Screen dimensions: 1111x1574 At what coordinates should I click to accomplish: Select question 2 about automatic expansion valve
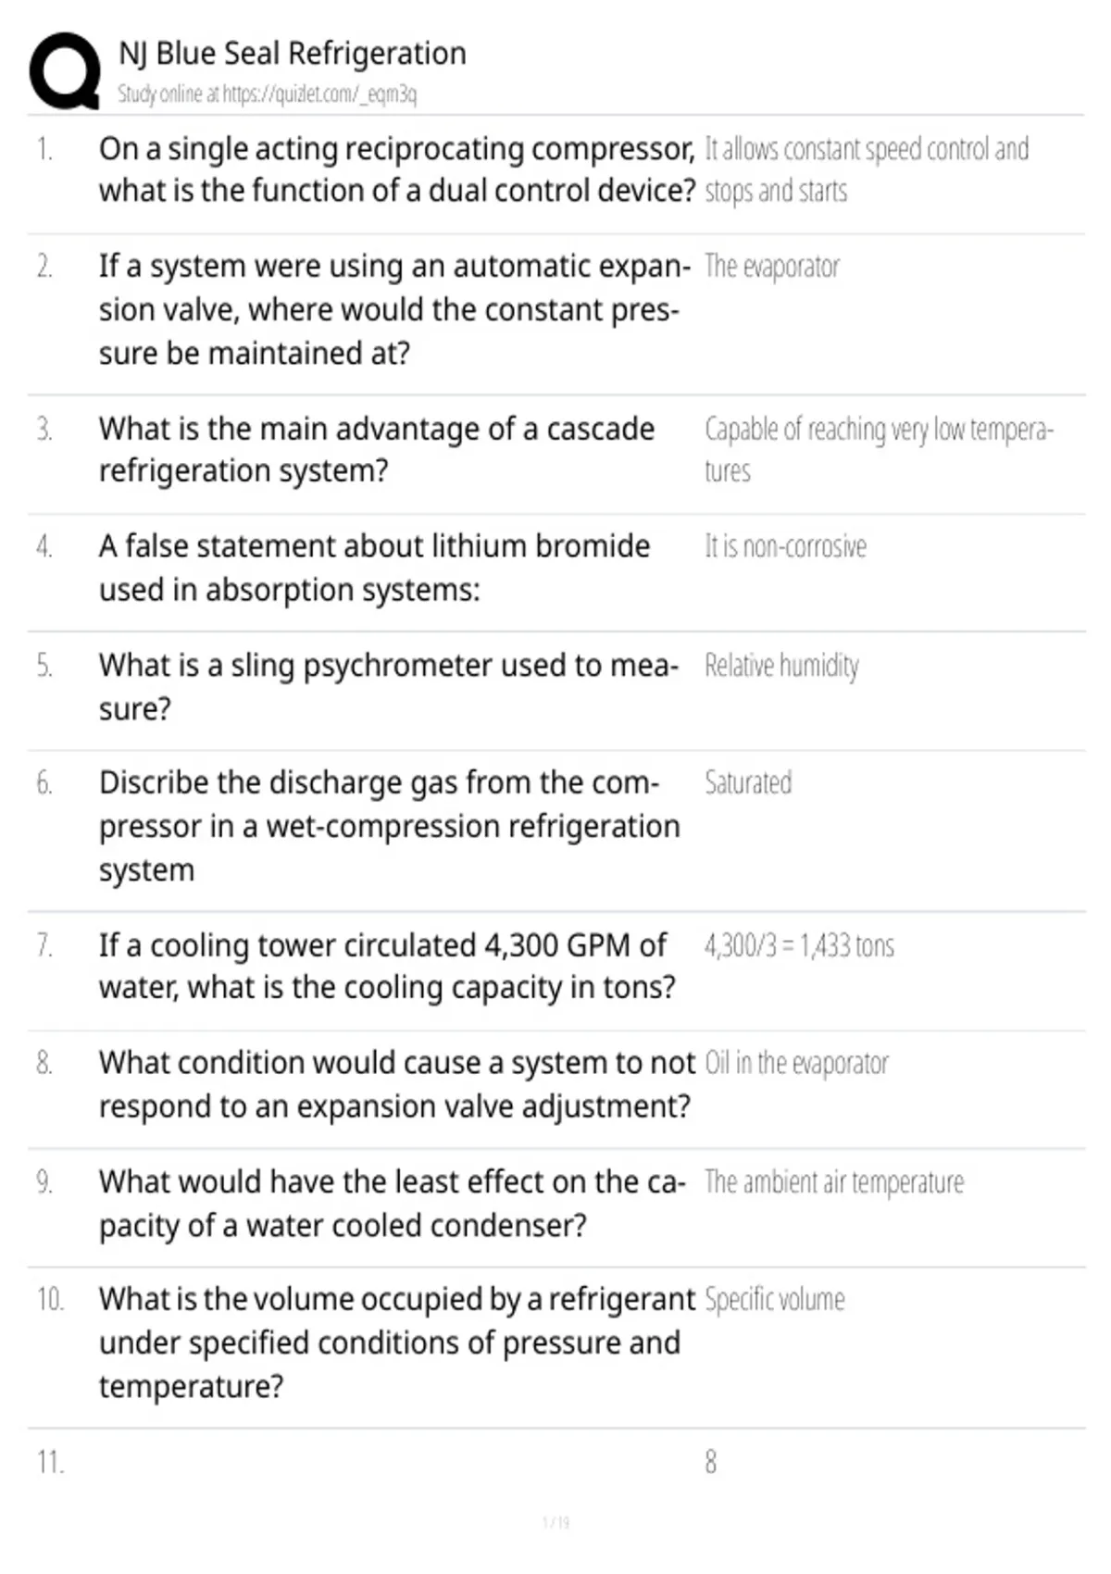(394, 309)
